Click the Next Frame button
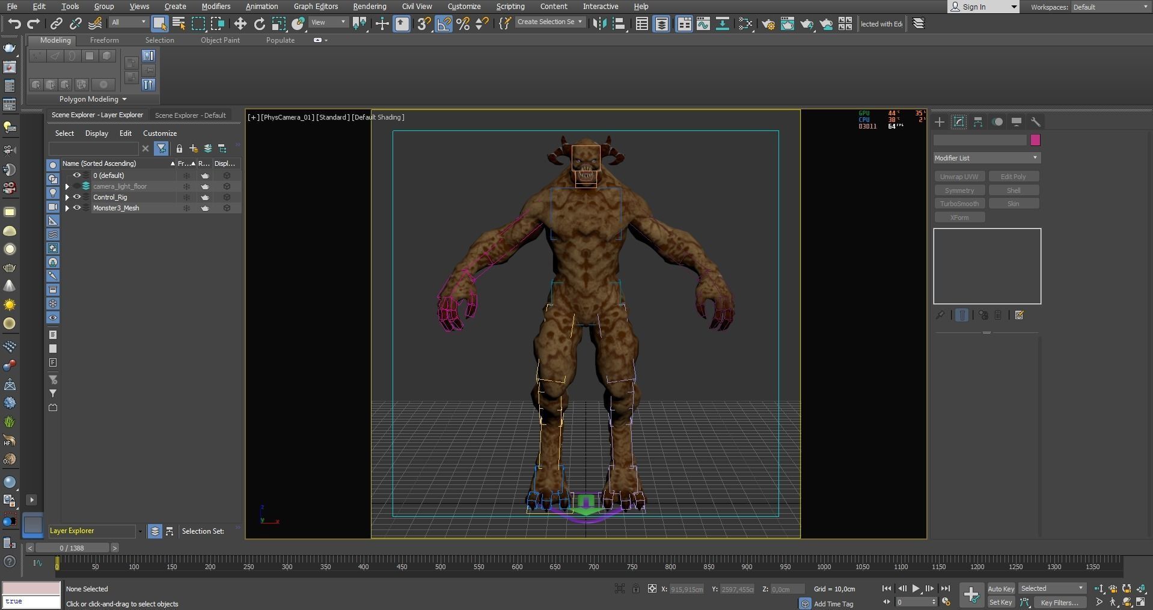 point(930,588)
